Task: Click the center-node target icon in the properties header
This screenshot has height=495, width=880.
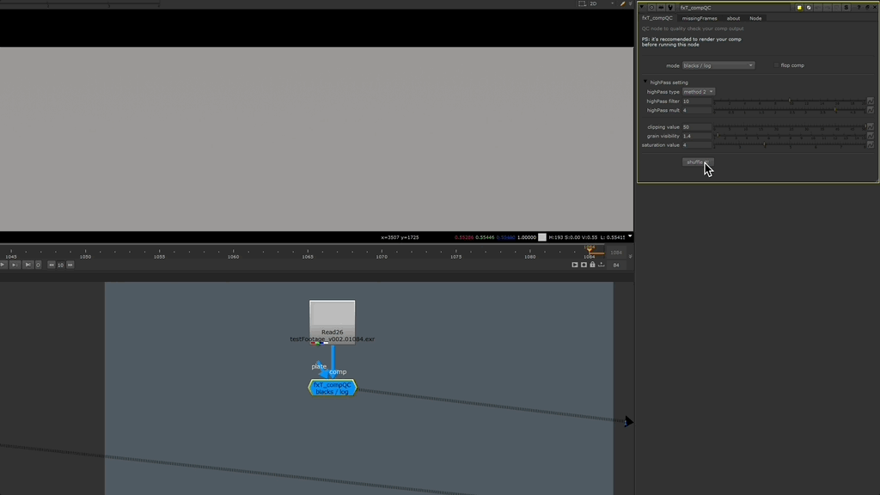Action: point(651,7)
